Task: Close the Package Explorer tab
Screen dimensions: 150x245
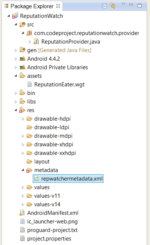Action: 58,6
